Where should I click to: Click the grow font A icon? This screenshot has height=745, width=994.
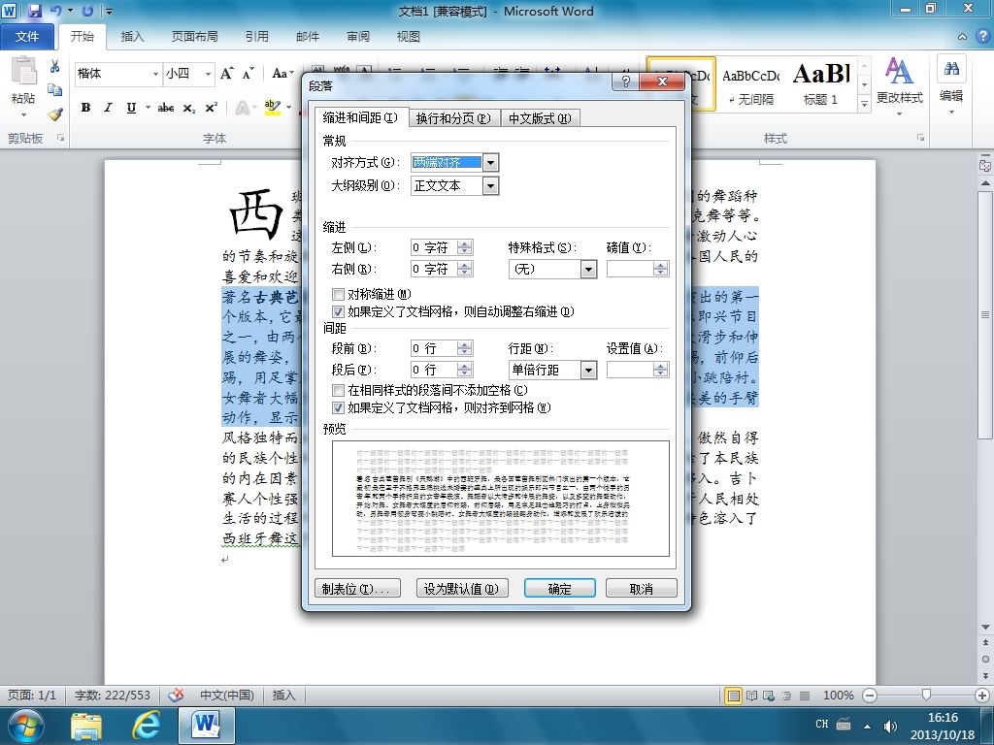pos(226,74)
